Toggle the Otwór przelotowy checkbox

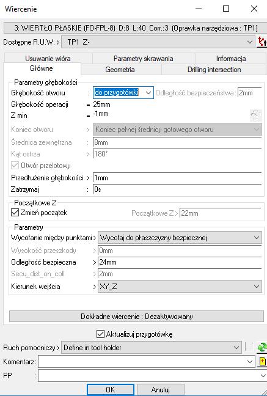point(15,166)
